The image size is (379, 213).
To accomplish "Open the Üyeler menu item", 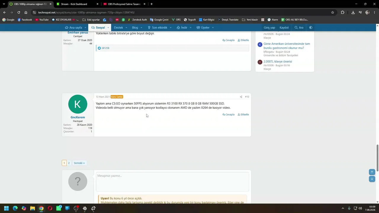I will click(x=203, y=28).
